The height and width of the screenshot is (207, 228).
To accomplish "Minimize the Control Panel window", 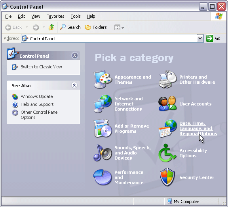I will [203, 7].
